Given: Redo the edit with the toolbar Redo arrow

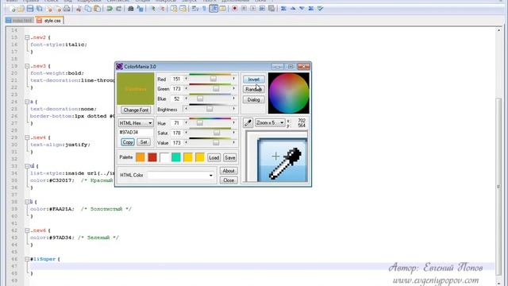Looking at the screenshot, I should point(118,9).
